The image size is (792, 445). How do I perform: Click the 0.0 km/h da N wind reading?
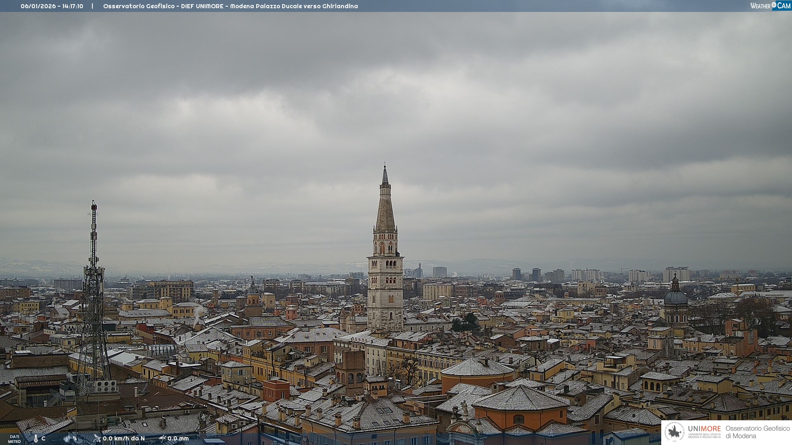pos(124,438)
